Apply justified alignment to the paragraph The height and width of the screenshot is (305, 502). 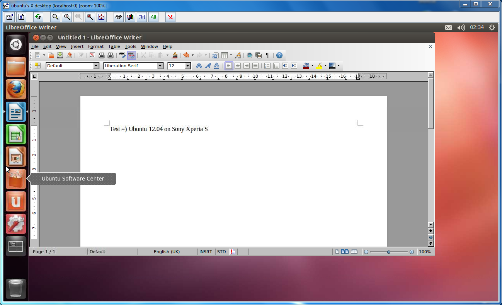[x=255, y=66]
